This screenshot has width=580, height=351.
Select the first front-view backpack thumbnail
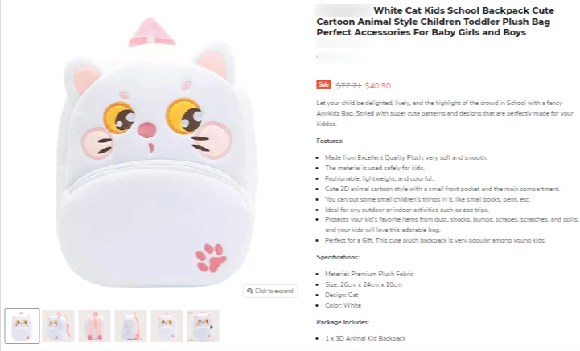pyautogui.click(x=22, y=326)
